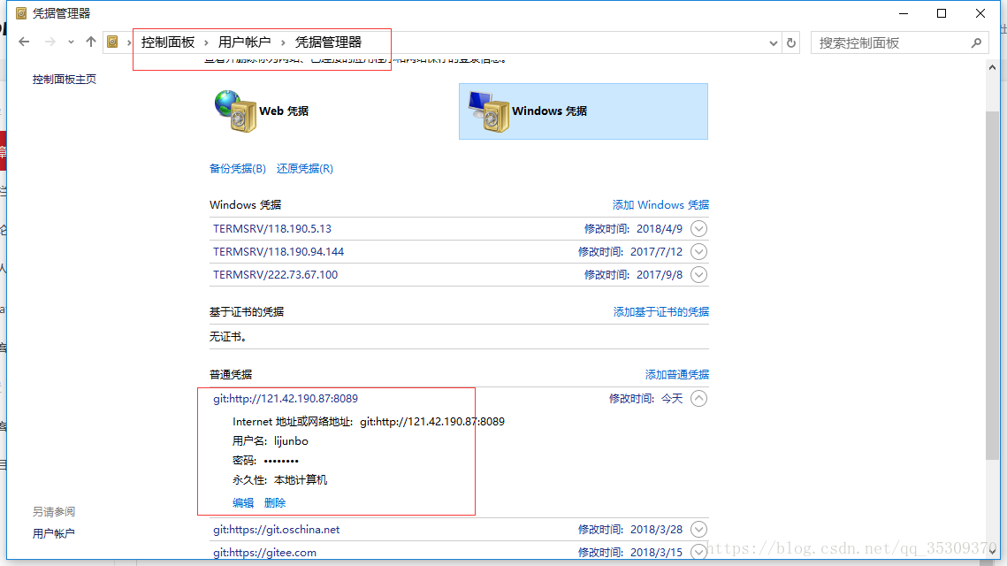Screen dimensions: 1007x566
Task: Expand the TERMSRV/118.190.94.144 chevron
Action: click(698, 252)
